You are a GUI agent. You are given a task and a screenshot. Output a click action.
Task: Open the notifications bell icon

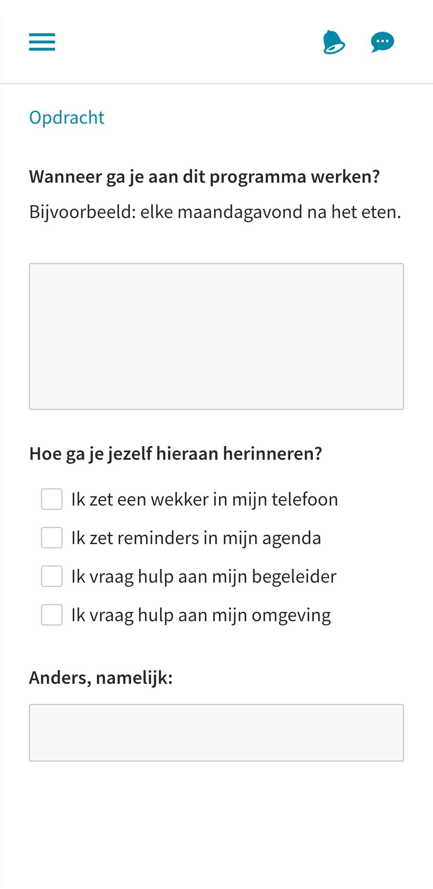pos(334,42)
